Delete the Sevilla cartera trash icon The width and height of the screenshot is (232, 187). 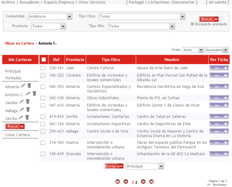click(x=27, y=117)
